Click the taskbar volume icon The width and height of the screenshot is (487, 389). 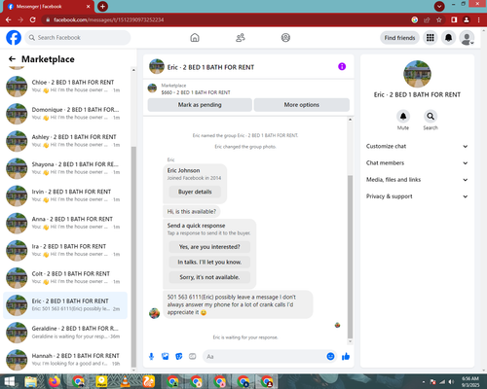(451, 381)
